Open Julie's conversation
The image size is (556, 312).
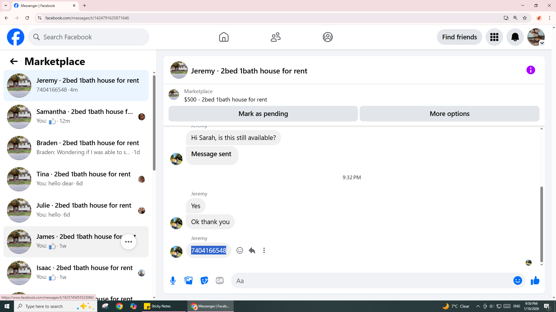76,211
